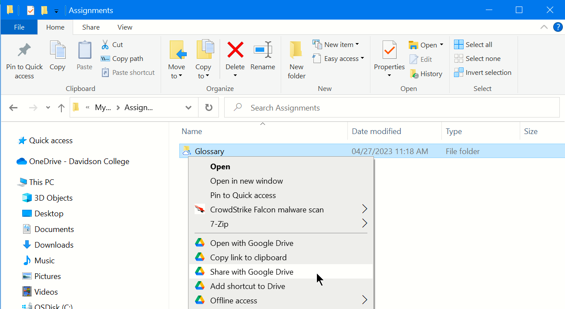Click the Rename icon in Organize group

tap(262, 50)
